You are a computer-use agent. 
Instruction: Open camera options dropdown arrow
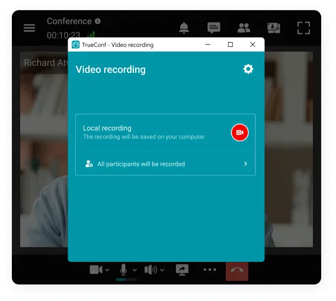point(107,270)
